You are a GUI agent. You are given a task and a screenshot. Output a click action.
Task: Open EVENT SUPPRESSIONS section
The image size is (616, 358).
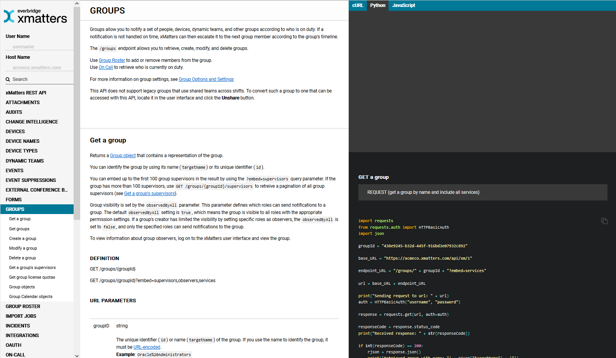coord(31,180)
